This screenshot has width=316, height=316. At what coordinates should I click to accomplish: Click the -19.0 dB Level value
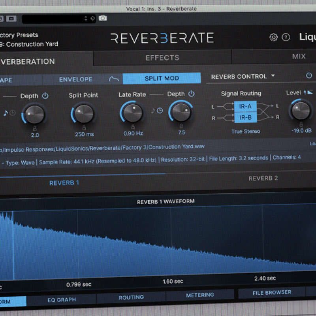pos(301,131)
